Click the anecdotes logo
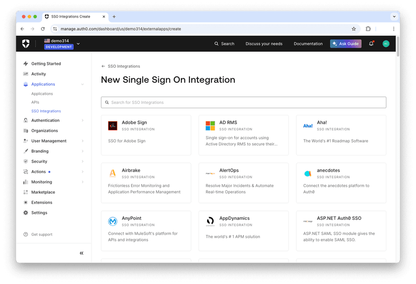Image resolution: width=416 pixels, height=284 pixels. pyautogui.click(x=308, y=174)
